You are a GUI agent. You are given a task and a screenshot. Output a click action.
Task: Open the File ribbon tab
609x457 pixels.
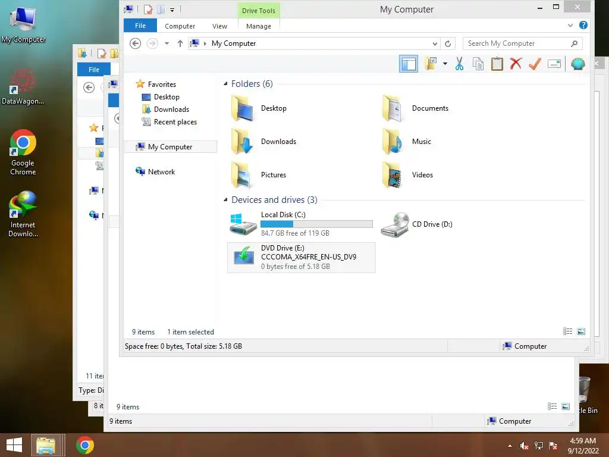tap(140, 26)
